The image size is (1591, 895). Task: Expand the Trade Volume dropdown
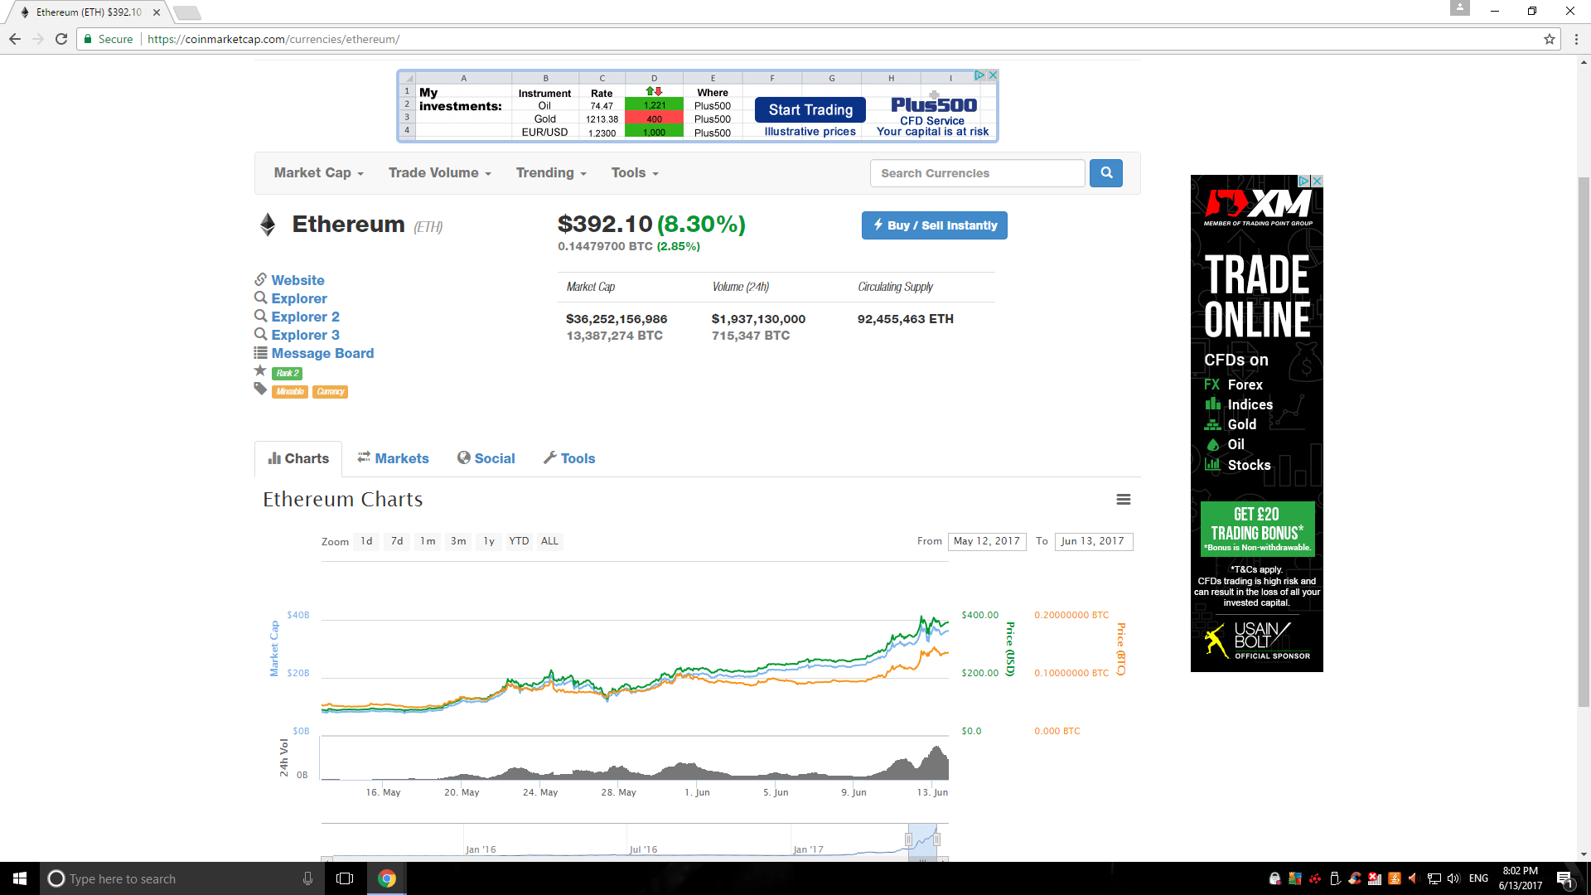tap(440, 173)
